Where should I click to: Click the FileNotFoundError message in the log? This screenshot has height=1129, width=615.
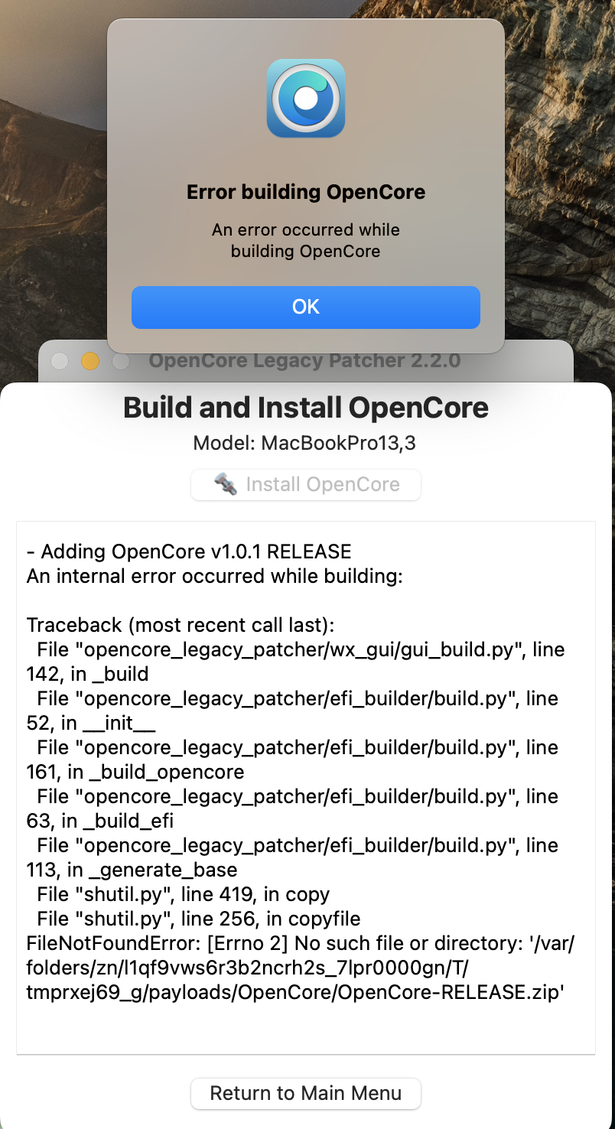pyautogui.click(x=301, y=968)
